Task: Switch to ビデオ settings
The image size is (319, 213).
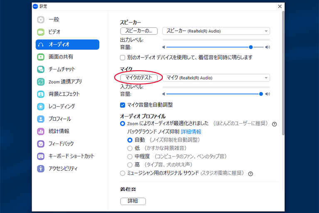Action: tap(67, 32)
